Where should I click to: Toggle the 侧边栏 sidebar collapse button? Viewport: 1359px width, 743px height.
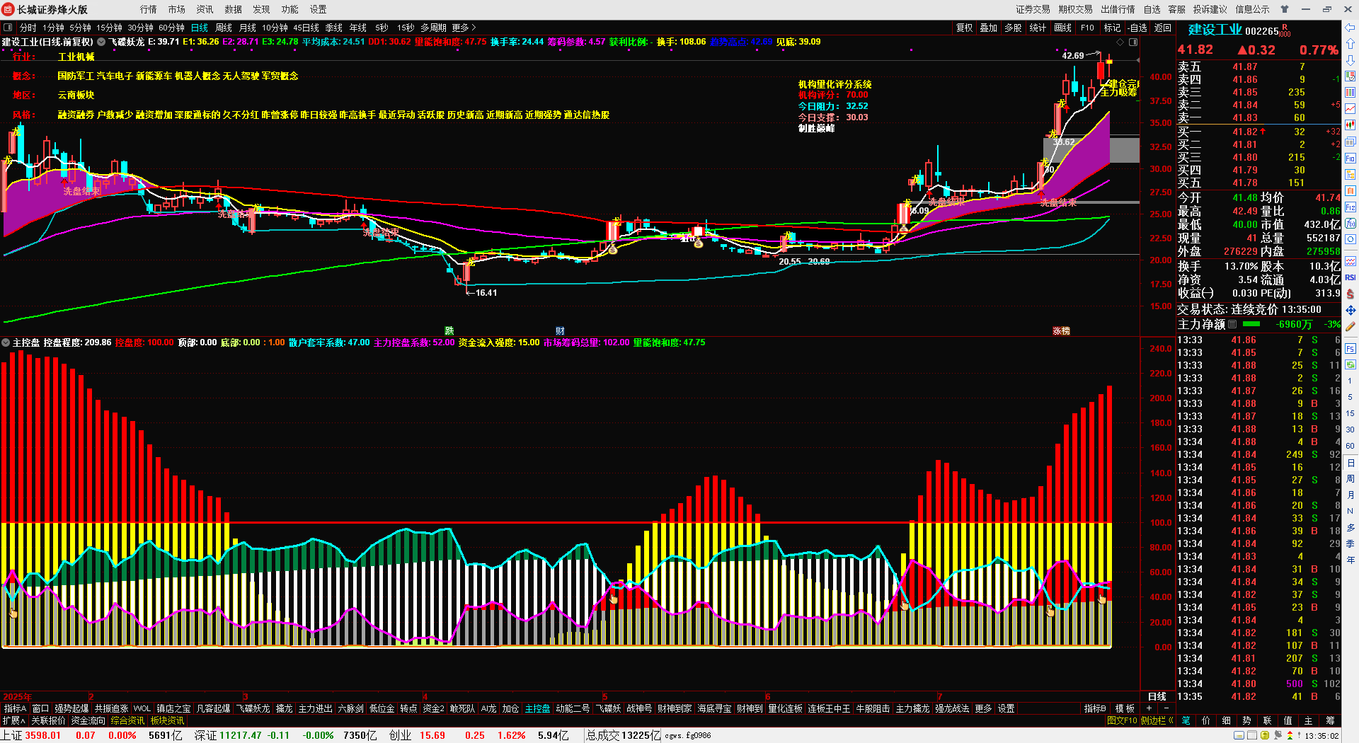(x=1157, y=720)
